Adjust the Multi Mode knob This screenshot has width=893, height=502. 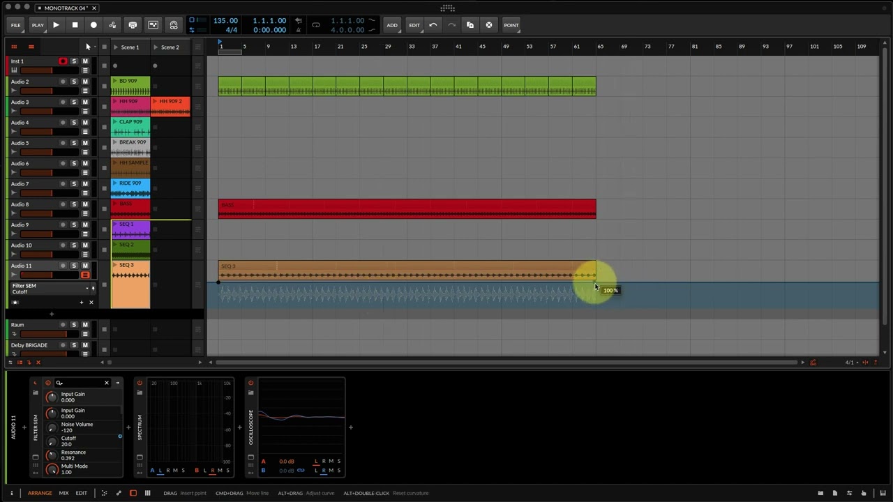pos(52,469)
